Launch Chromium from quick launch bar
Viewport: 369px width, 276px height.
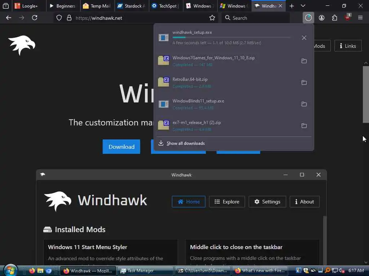(x=49, y=271)
